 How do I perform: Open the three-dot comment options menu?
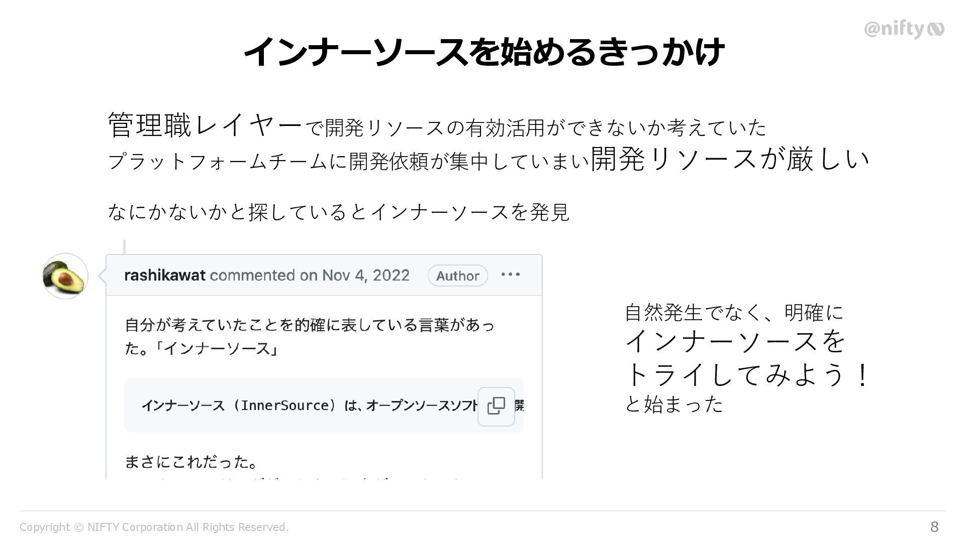click(510, 275)
